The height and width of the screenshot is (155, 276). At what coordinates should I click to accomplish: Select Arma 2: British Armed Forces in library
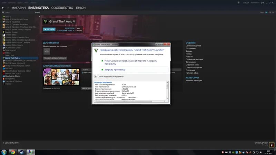16,19
